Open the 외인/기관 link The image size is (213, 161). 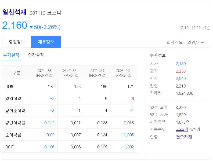(196, 42)
